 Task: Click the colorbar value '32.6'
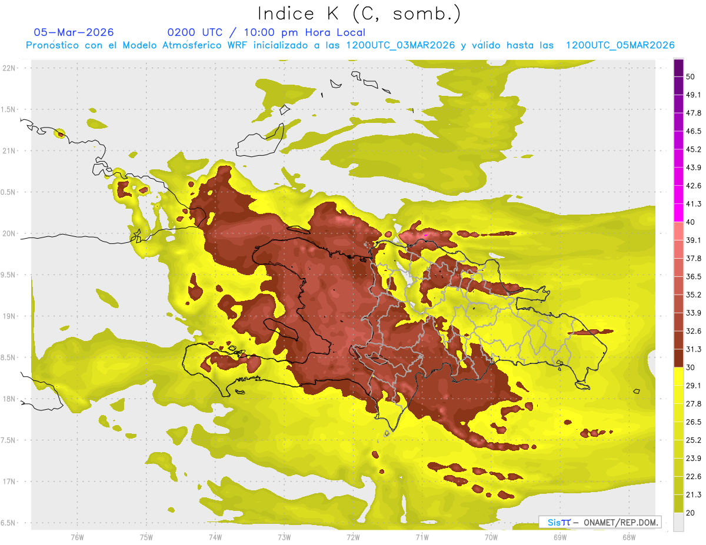tap(694, 331)
